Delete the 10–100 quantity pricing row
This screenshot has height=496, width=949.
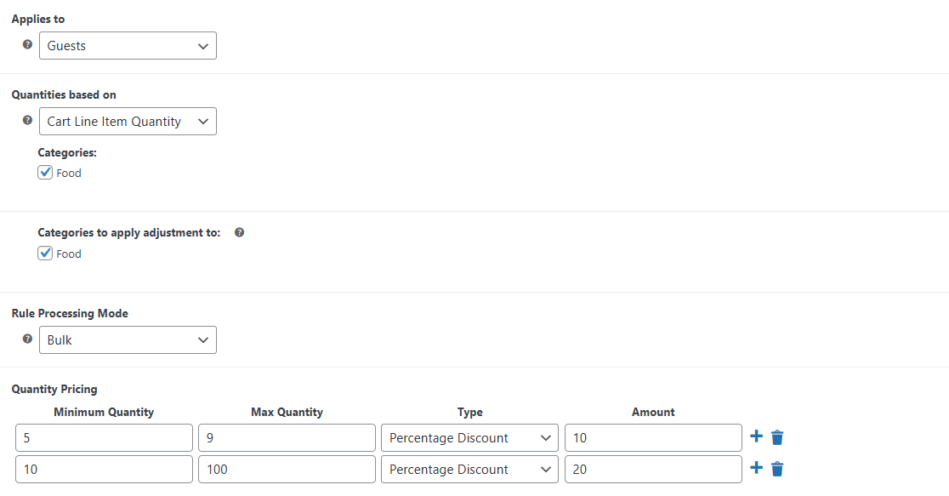[x=777, y=468]
